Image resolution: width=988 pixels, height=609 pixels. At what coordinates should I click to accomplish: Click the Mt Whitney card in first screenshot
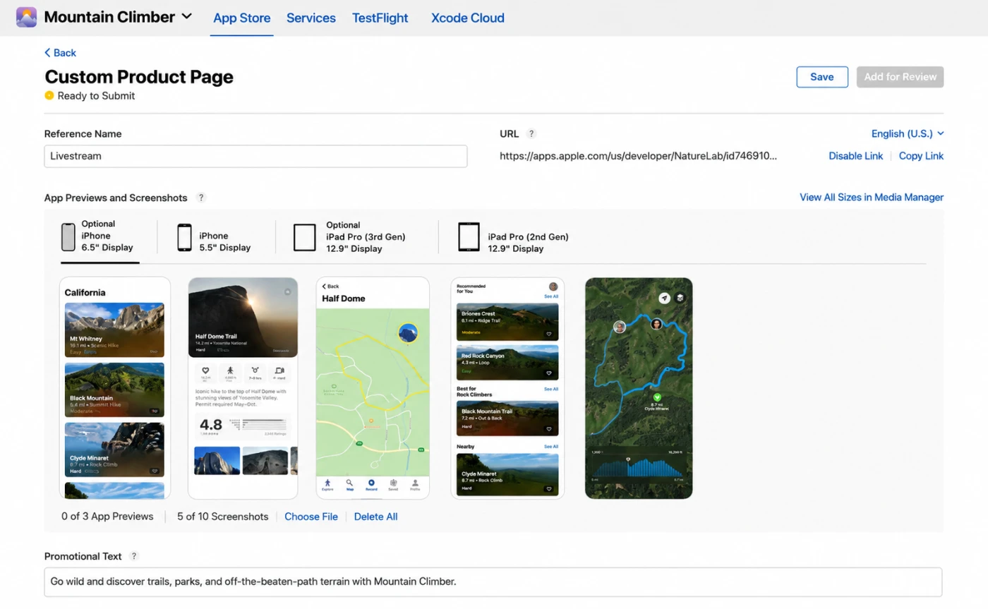pyautogui.click(x=114, y=330)
